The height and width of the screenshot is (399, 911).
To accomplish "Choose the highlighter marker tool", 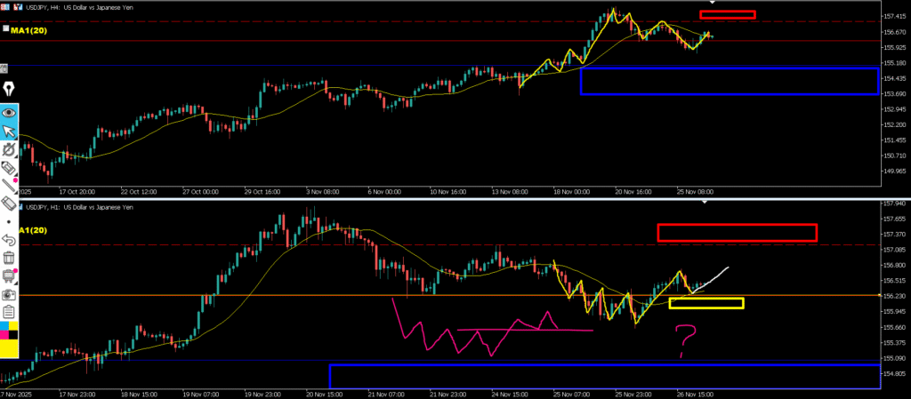I will 9,168.
